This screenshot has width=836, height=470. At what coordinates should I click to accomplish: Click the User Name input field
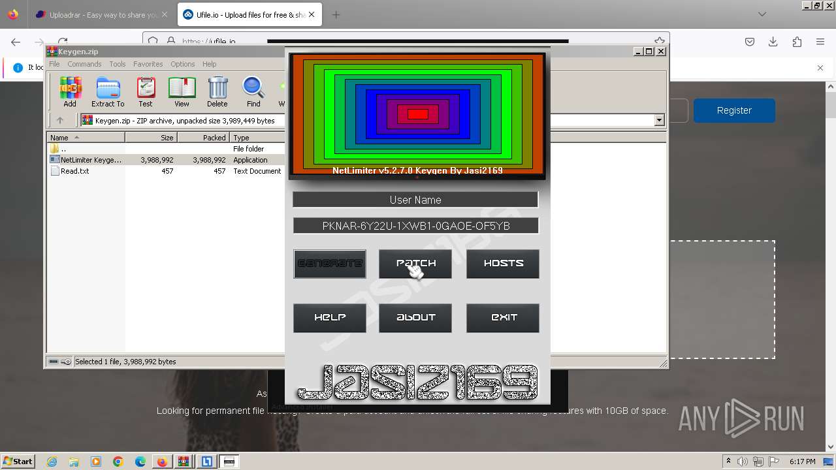tap(415, 200)
